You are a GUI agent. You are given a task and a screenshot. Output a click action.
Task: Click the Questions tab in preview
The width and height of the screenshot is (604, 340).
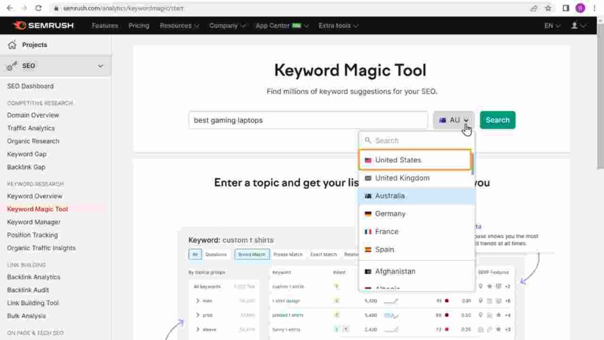pyautogui.click(x=216, y=254)
